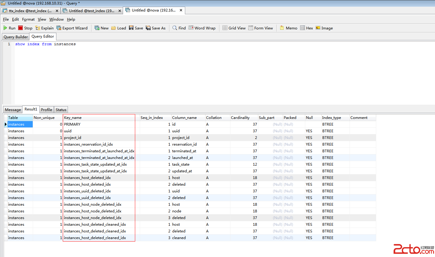Click the Seq_in_index column header
This screenshot has width=435, height=257.
tap(156, 117)
